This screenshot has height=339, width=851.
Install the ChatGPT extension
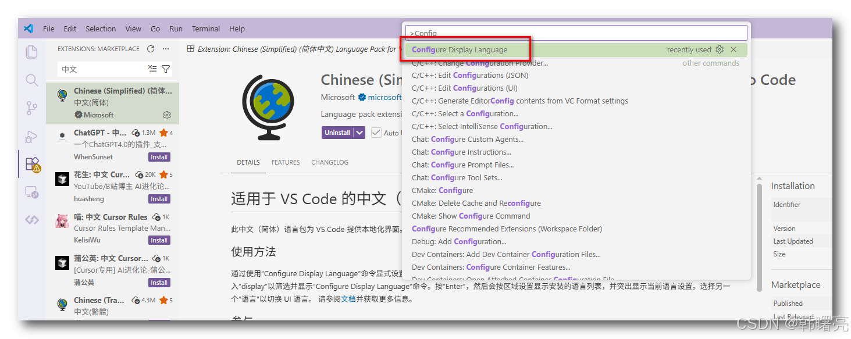159,157
